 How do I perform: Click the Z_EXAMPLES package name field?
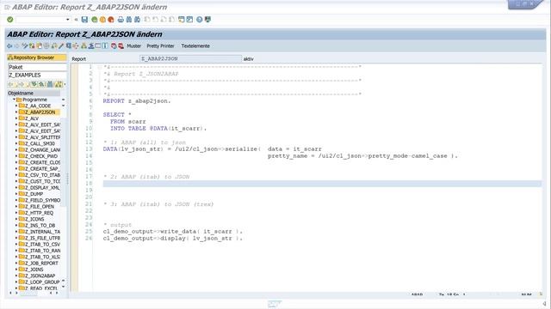(x=37, y=75)
